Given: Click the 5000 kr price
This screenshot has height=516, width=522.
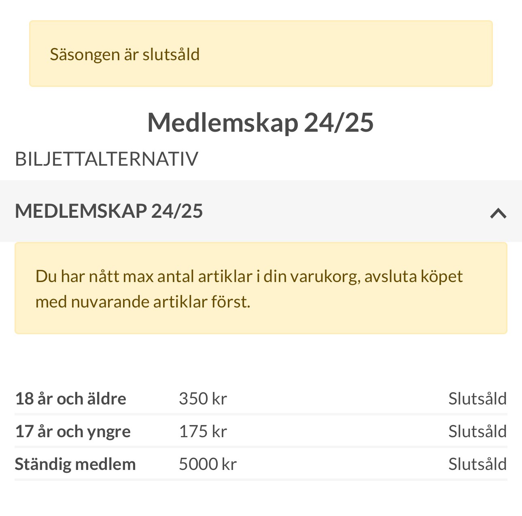Looking at the screenshot, I should click(x=208, y=464).
